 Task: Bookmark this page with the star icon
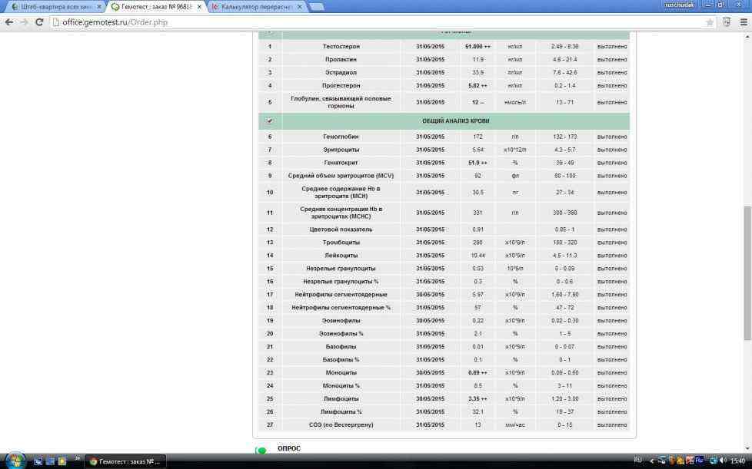pyautogui.click(x=710, y=22)
